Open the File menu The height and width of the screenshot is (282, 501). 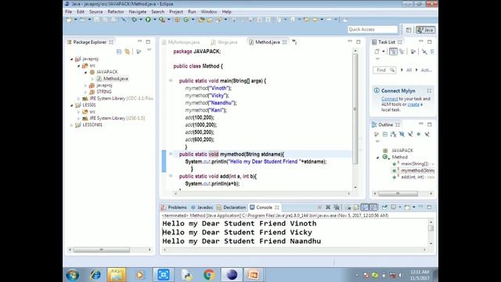tap(68, 12)
